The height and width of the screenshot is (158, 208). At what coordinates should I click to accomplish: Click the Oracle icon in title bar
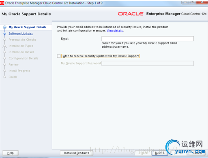point(2,3)
